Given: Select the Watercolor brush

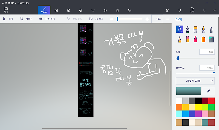Looking at the screenshot, I should [203, 29].
